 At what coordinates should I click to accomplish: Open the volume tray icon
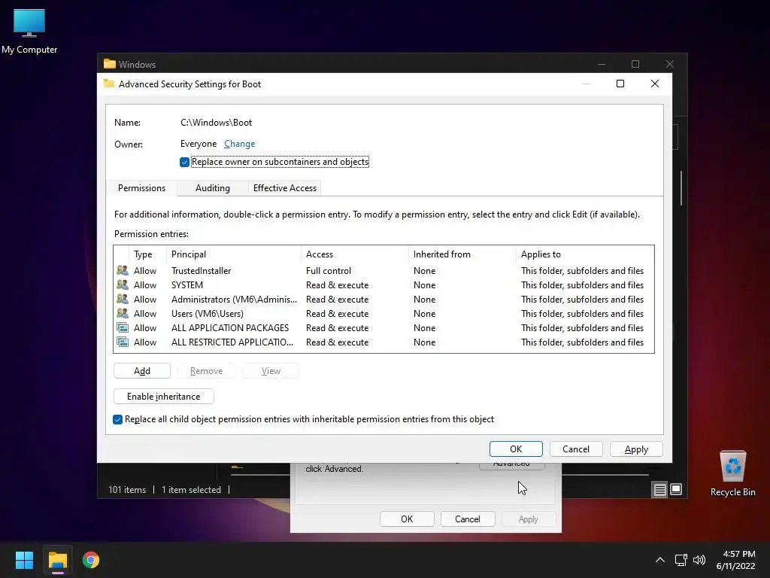(x=699, y=560)
